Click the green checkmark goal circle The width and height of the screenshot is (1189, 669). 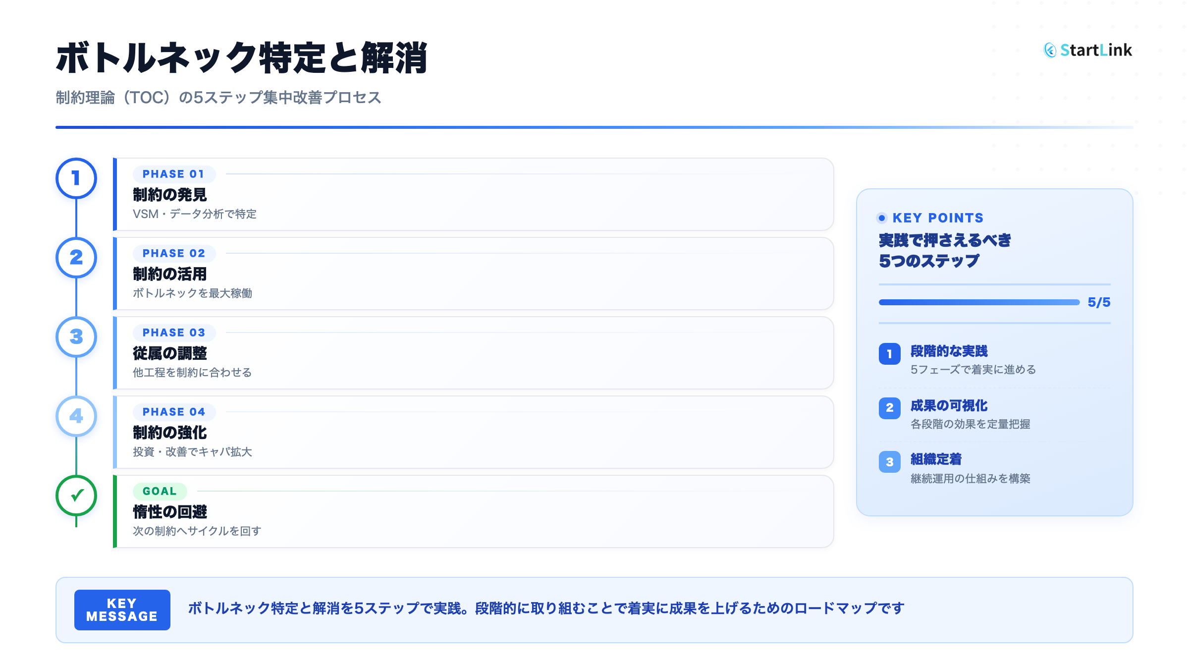coord(76,496)
